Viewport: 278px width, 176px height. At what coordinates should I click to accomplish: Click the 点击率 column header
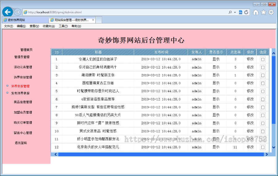click(x=235, y=52)
